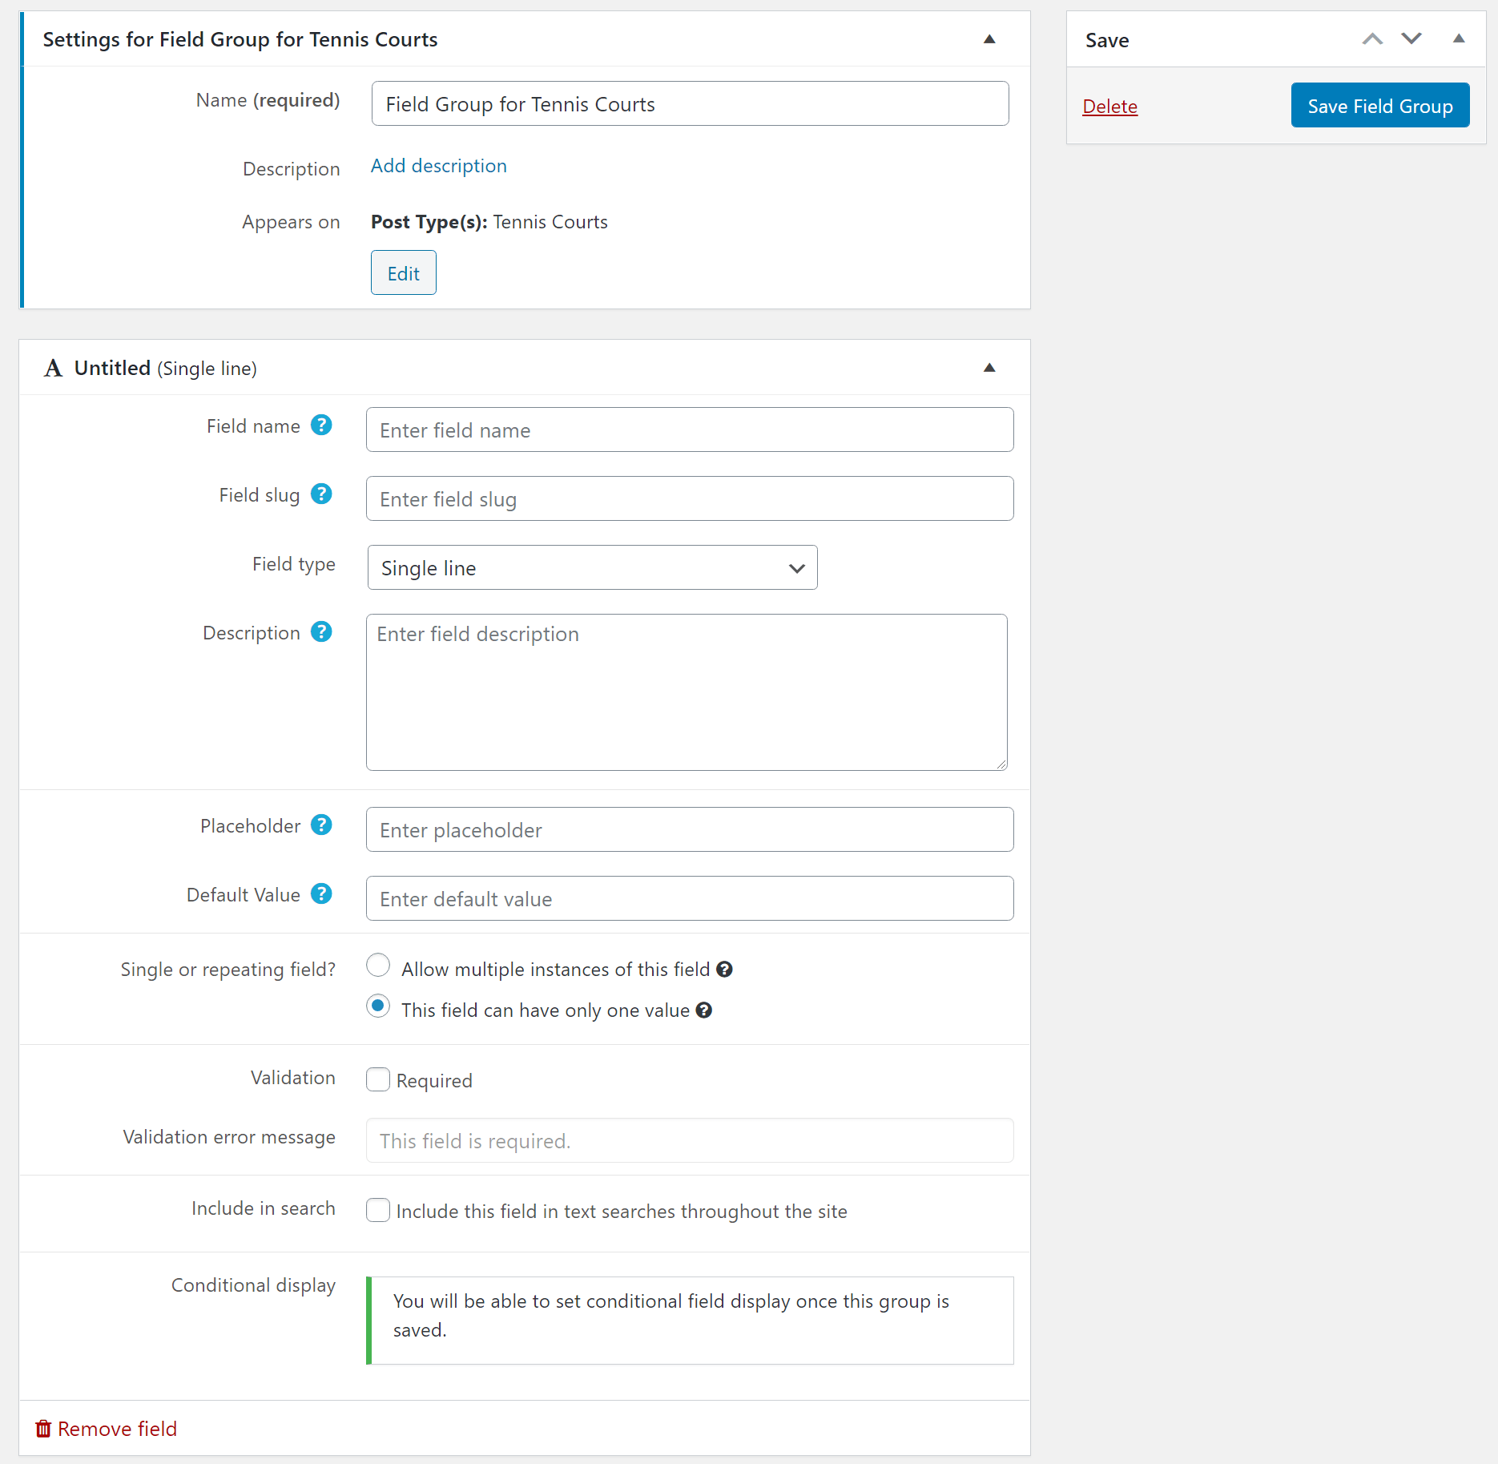Click the Delete link
Image resolution: width=1498 pixels, height=1464 pixels.
tap(1109, 107)
